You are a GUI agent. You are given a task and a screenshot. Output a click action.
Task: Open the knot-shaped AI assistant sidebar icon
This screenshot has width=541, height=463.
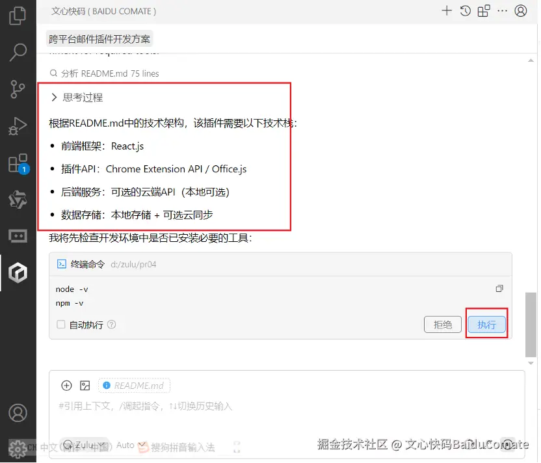(x=18, y=200)
